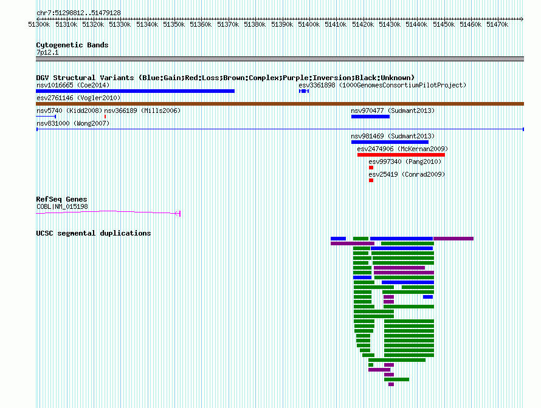This screenshot has height=408, width=541.
Task: Select the brown esv2761146 complex variant bar
Action: pos(280,104)
